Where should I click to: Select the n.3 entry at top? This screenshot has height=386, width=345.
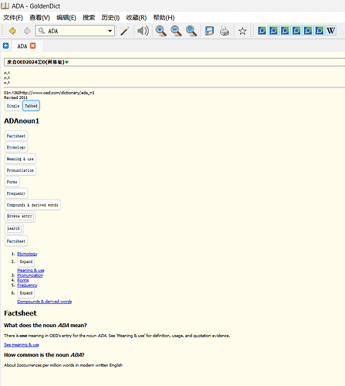click(x=7, y=83)
